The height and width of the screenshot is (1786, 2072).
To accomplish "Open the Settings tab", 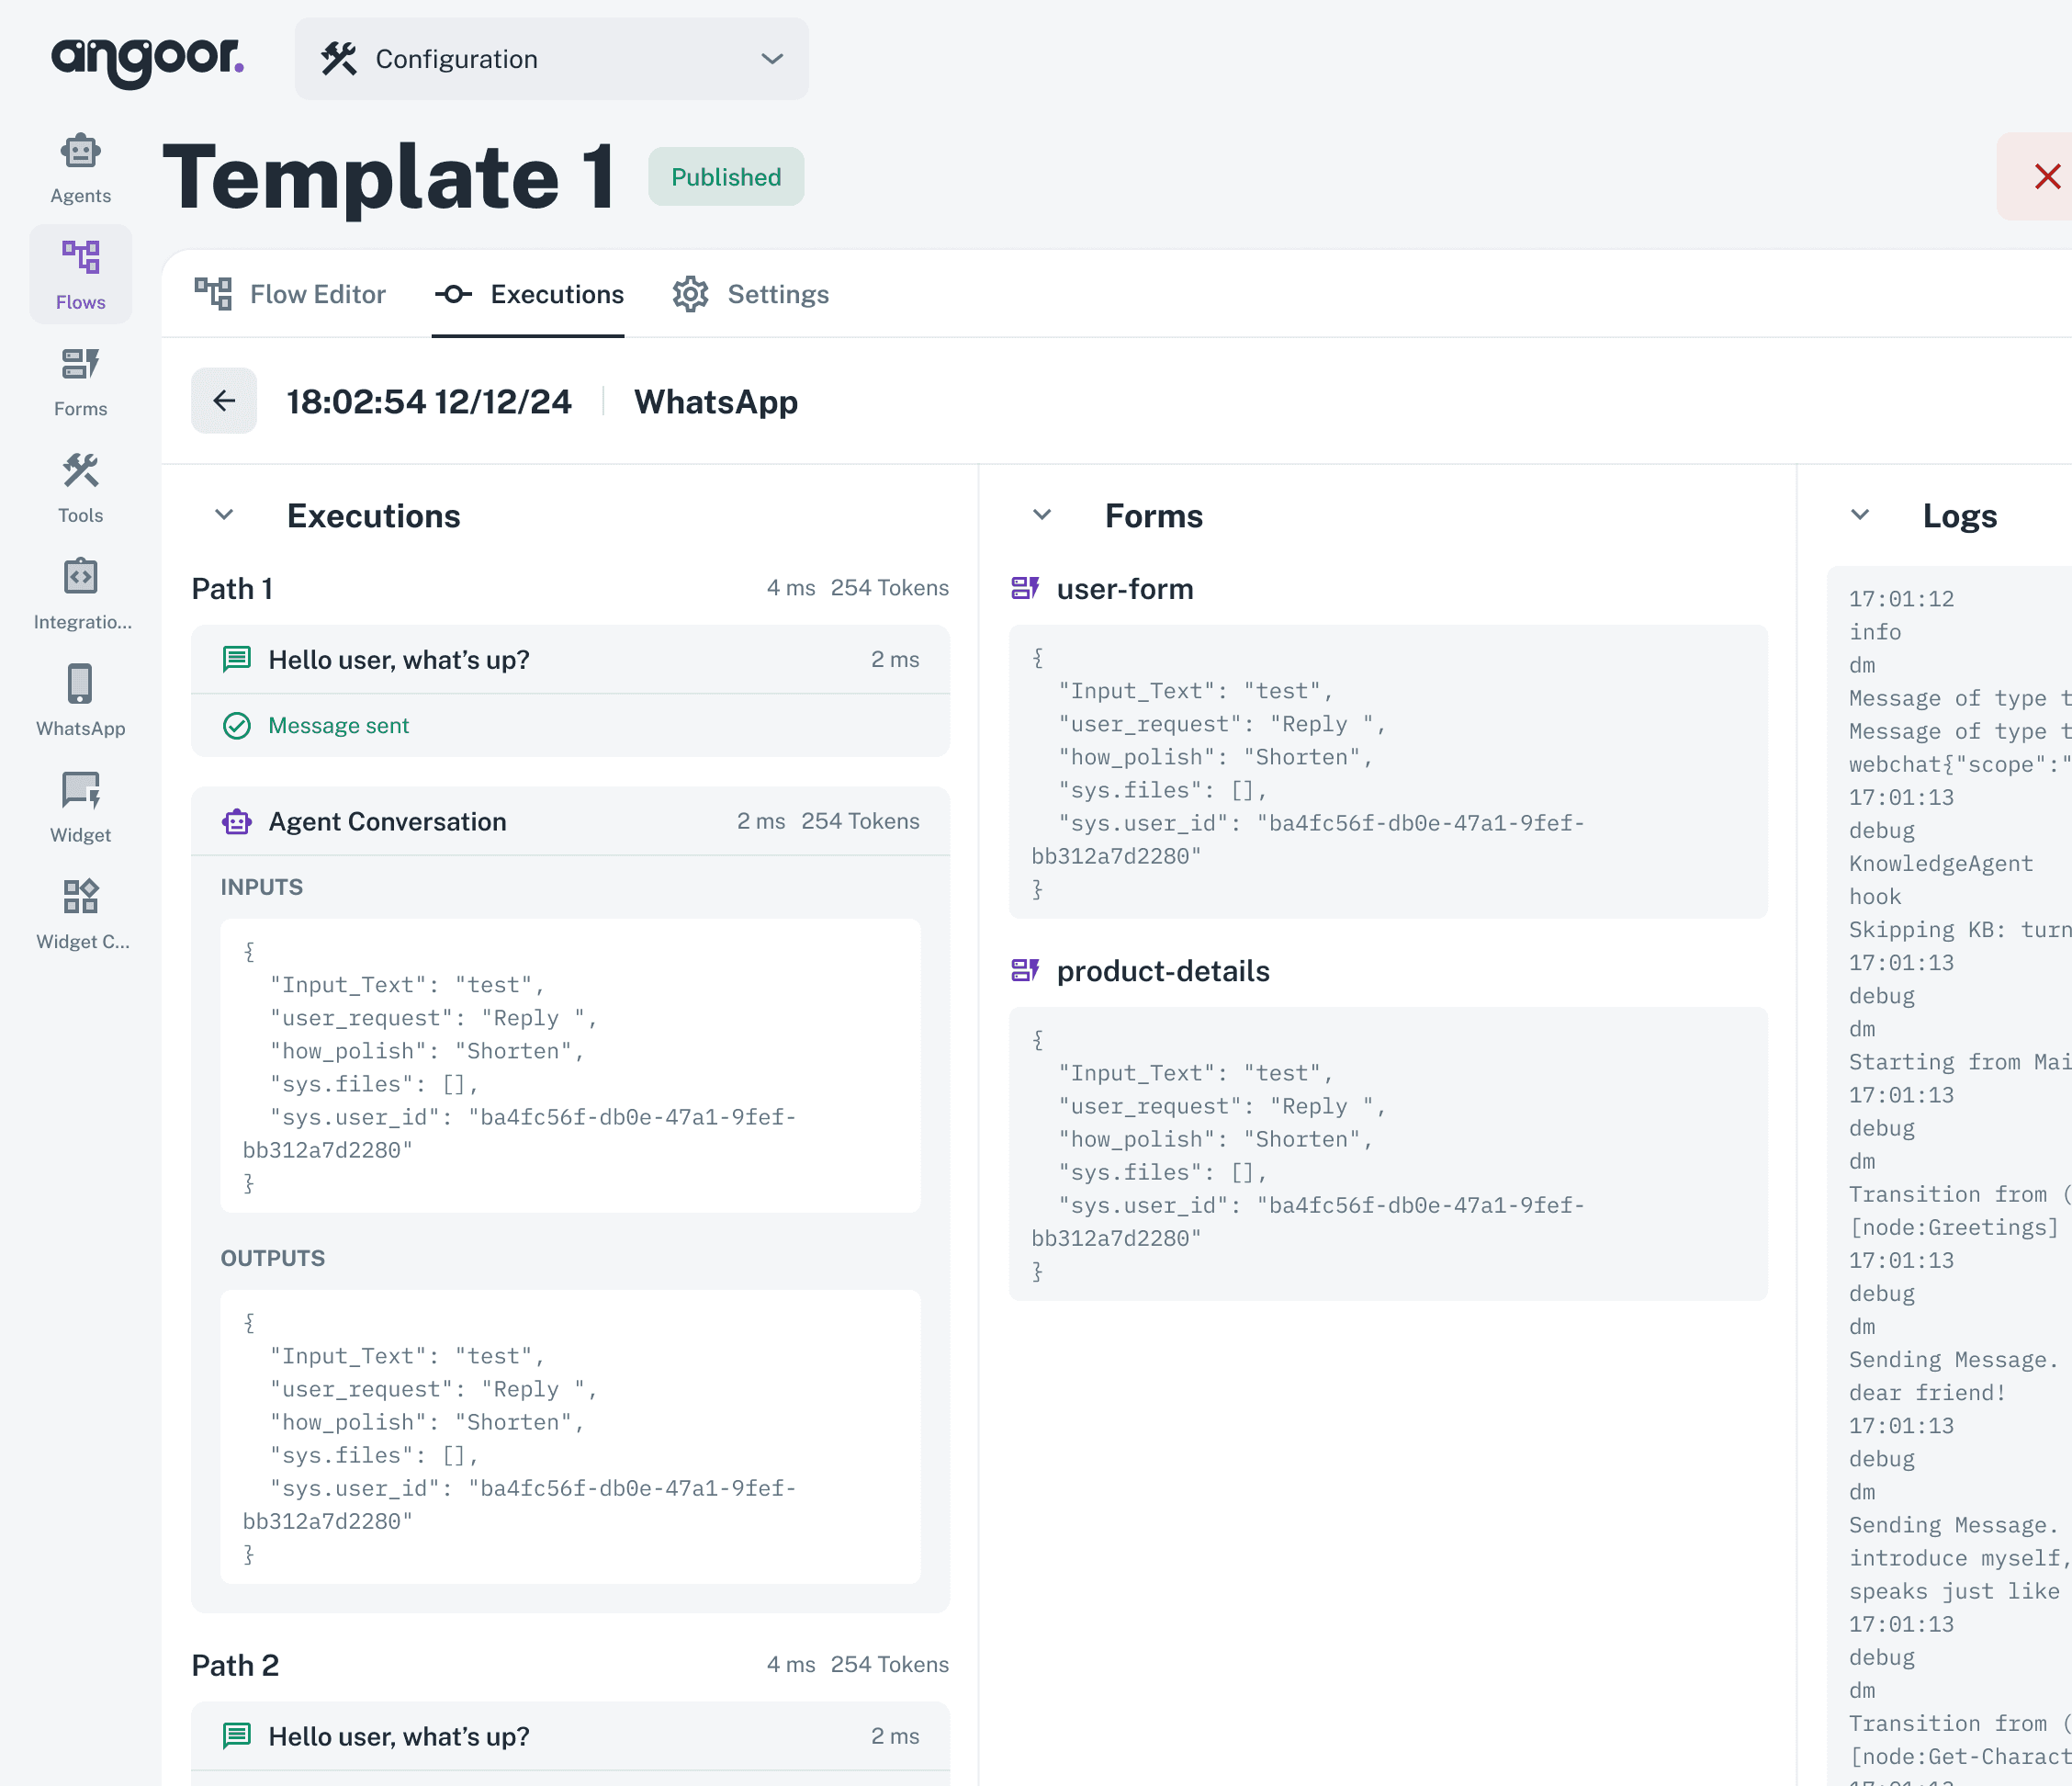I will (751, 294).
